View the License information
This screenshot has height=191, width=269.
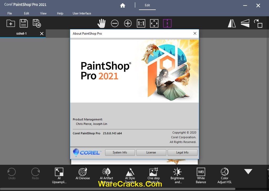(x=151, y=152)
